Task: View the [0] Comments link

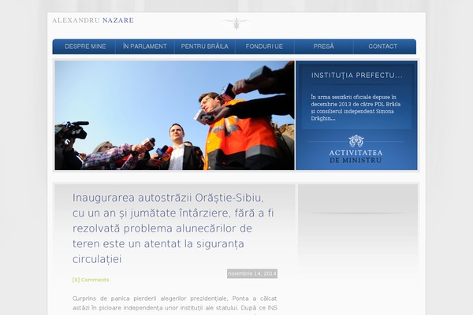Action: (91, 280)
